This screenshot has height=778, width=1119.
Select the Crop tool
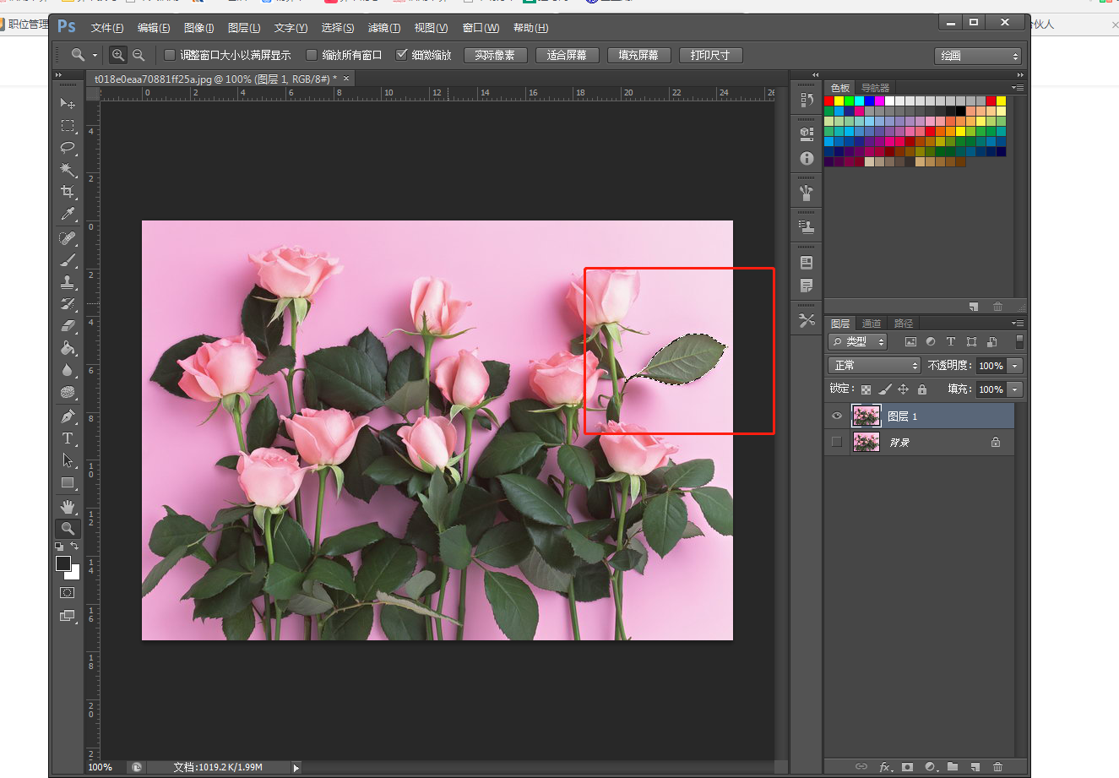(68, 192)
